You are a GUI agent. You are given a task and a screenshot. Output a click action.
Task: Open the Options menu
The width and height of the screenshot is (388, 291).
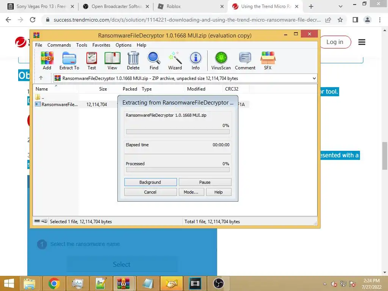[124, 45]
